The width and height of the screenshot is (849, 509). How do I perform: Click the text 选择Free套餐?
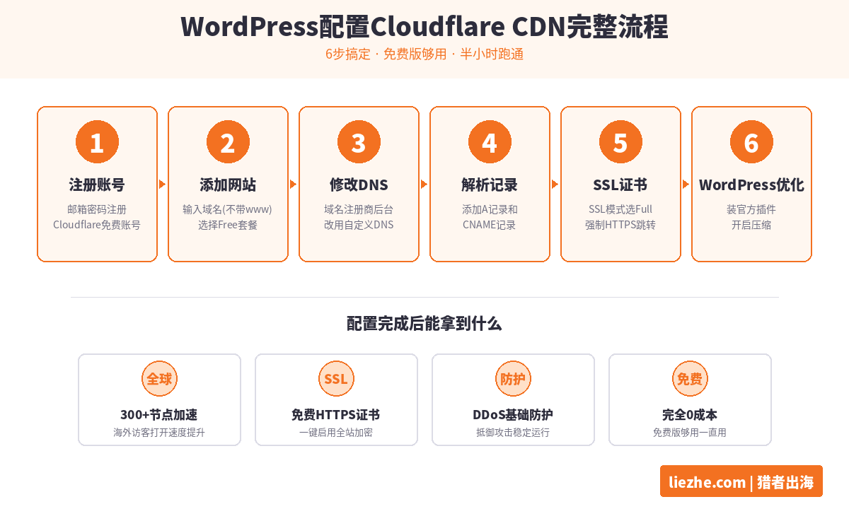(x=228, y=225)
